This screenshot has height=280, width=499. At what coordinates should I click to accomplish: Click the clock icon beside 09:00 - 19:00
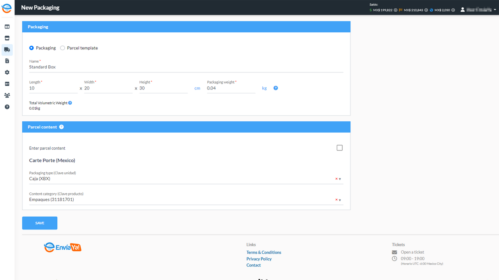point(395,259)
